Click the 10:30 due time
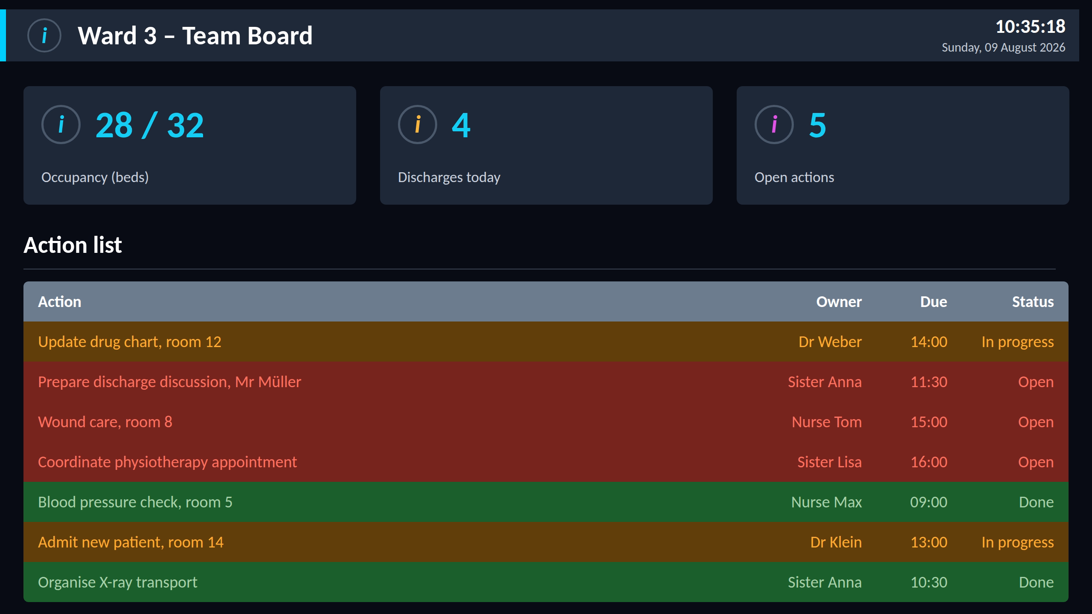1092x614 pixels. pos(929,582)
